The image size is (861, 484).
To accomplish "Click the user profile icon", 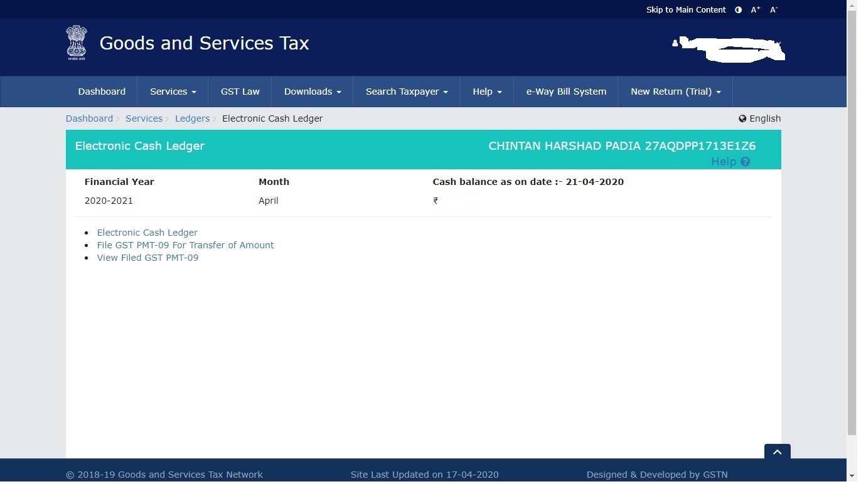I will [x=675, y=43].
